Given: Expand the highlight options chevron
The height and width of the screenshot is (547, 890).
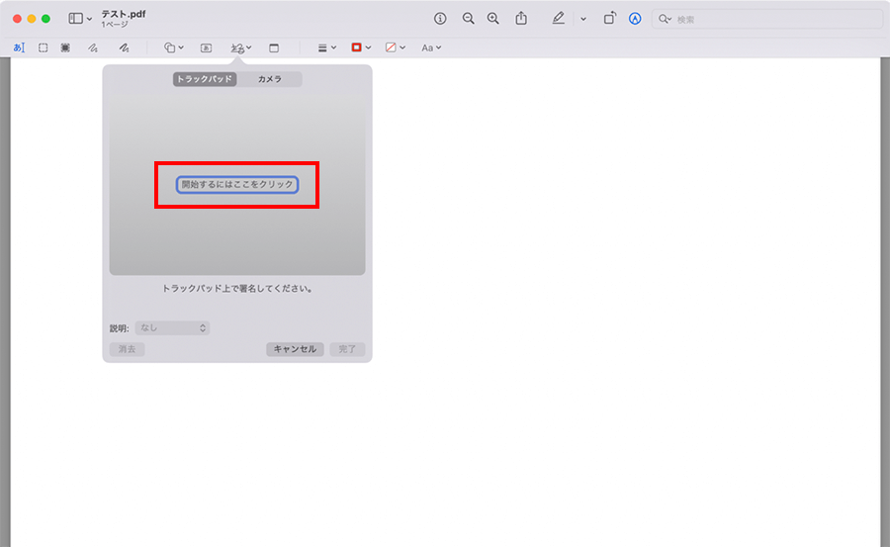Looking at the screenshot, I should (582, 19).
